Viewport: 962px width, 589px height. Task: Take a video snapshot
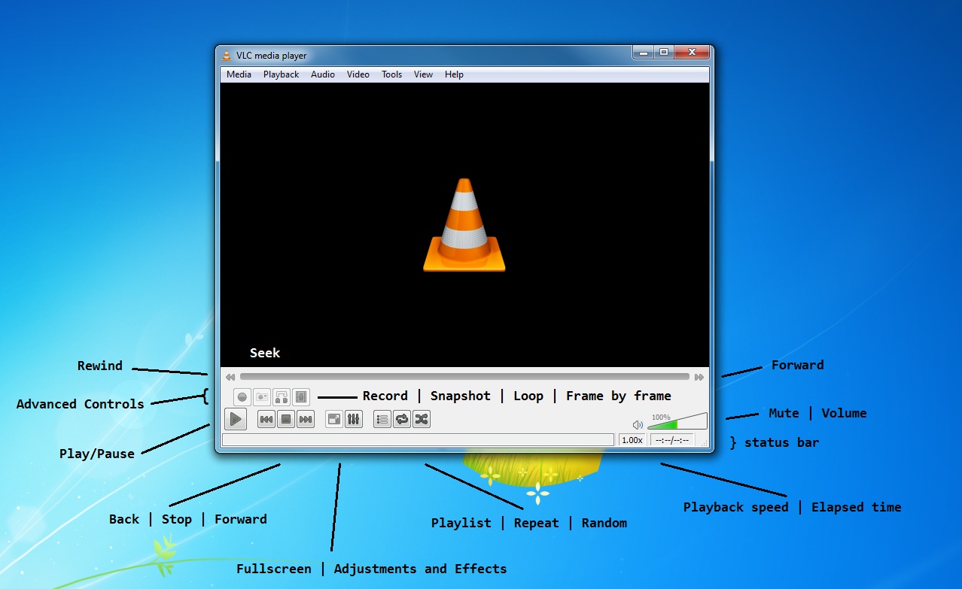tap(262, 396)
